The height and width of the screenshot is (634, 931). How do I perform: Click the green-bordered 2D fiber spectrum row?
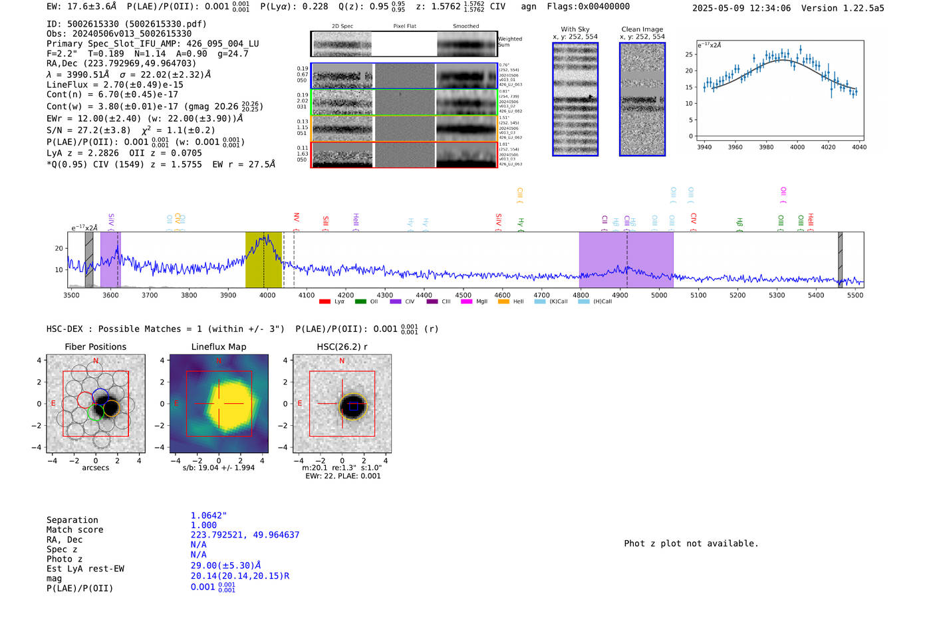point(404,102)
